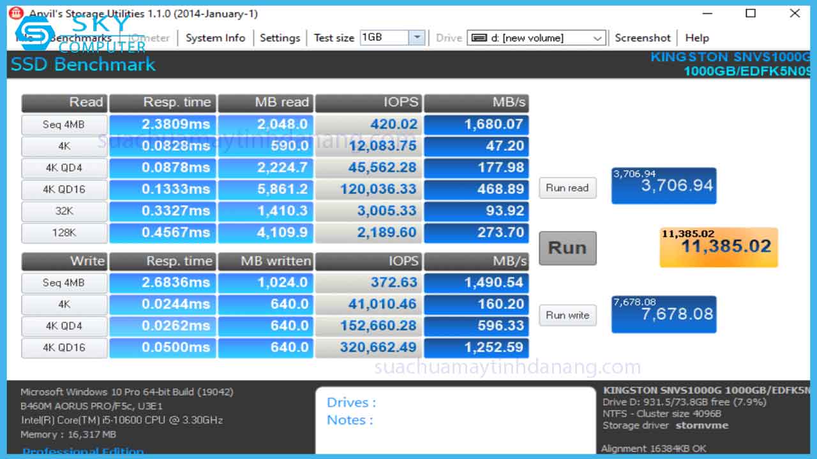The height and width of the screenshot is (459, 817).
Task: Maximize the application window
Action: 751,13
